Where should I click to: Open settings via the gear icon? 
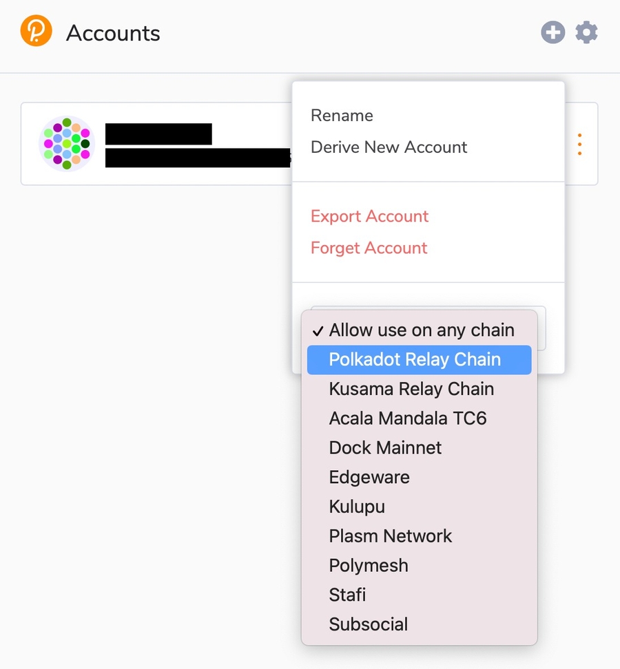(x=586, y=32)
